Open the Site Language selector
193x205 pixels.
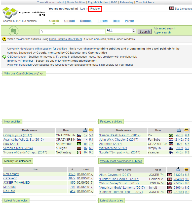[183, 9]
